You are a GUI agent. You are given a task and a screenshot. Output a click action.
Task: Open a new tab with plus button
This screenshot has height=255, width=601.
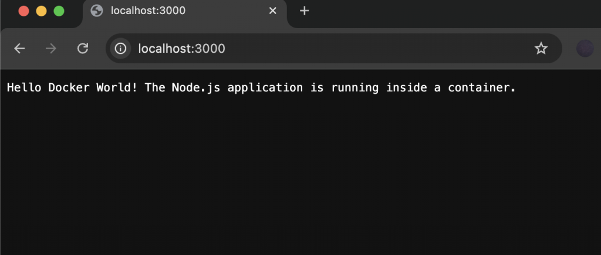(304, 11)
